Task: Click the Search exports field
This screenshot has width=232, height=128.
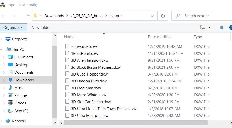Action: tap(202, 16)
